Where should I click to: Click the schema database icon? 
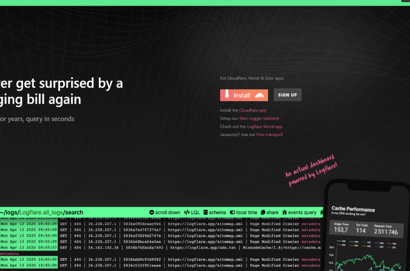point(206,212)
